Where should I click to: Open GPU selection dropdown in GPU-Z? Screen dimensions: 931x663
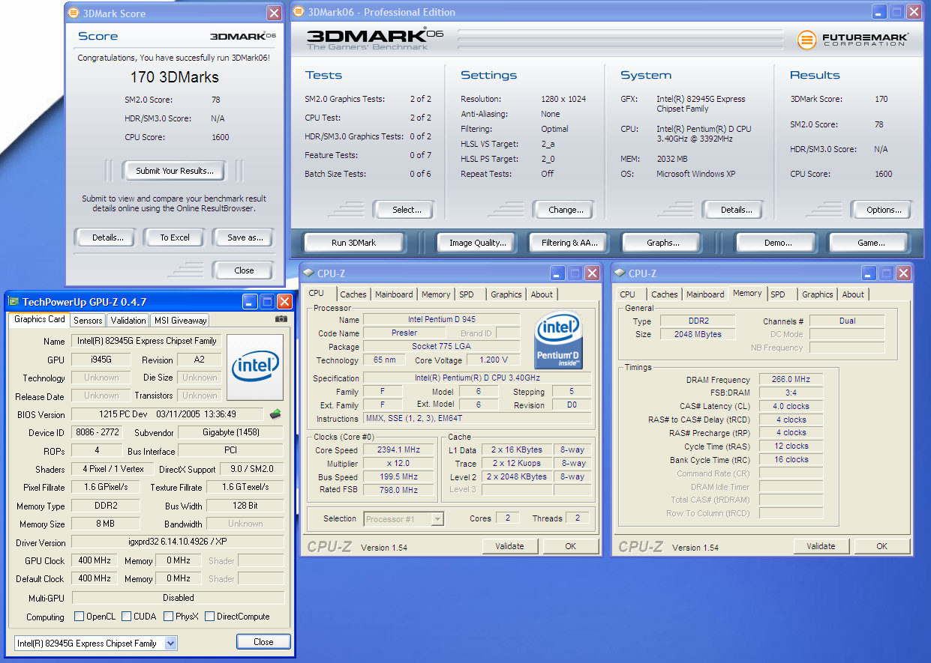click(170, 643)
